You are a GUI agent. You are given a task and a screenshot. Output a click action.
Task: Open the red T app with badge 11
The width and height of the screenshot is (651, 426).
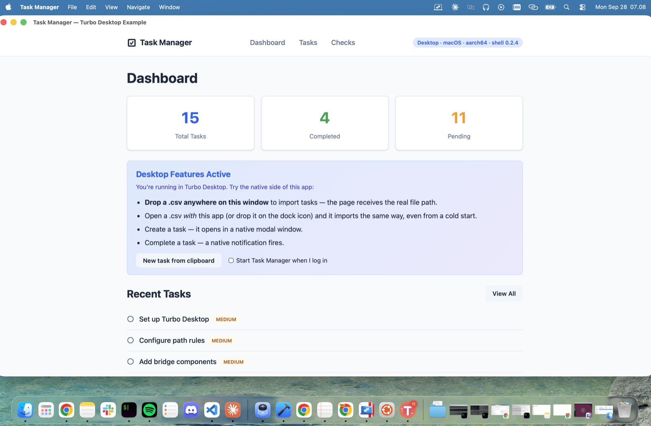408,410
